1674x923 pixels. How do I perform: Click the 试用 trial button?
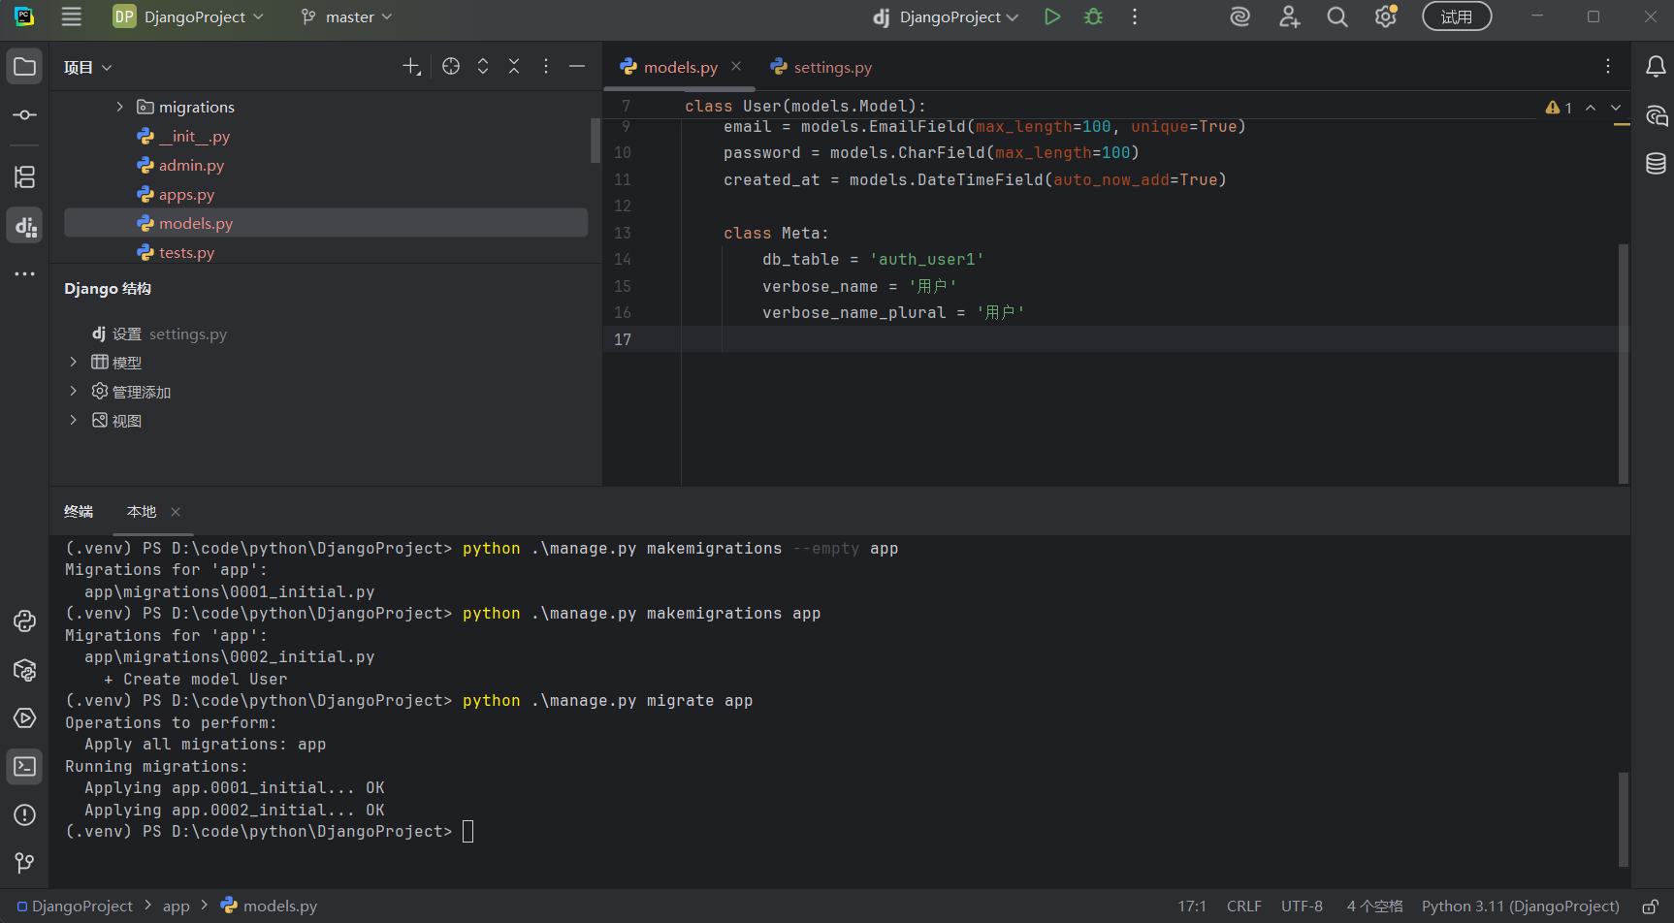coord(1457,16)
